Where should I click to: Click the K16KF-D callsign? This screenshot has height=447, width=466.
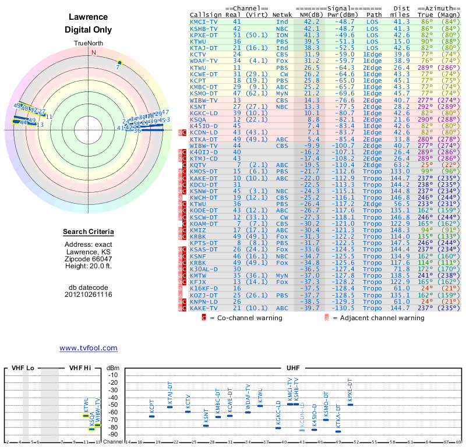204,289
